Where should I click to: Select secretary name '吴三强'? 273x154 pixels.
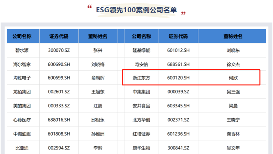[x=233, y=92]
